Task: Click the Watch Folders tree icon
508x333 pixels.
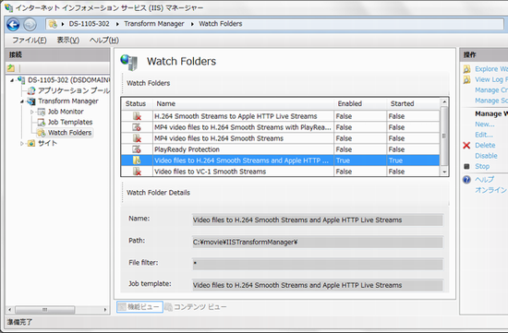Action: 42,133
